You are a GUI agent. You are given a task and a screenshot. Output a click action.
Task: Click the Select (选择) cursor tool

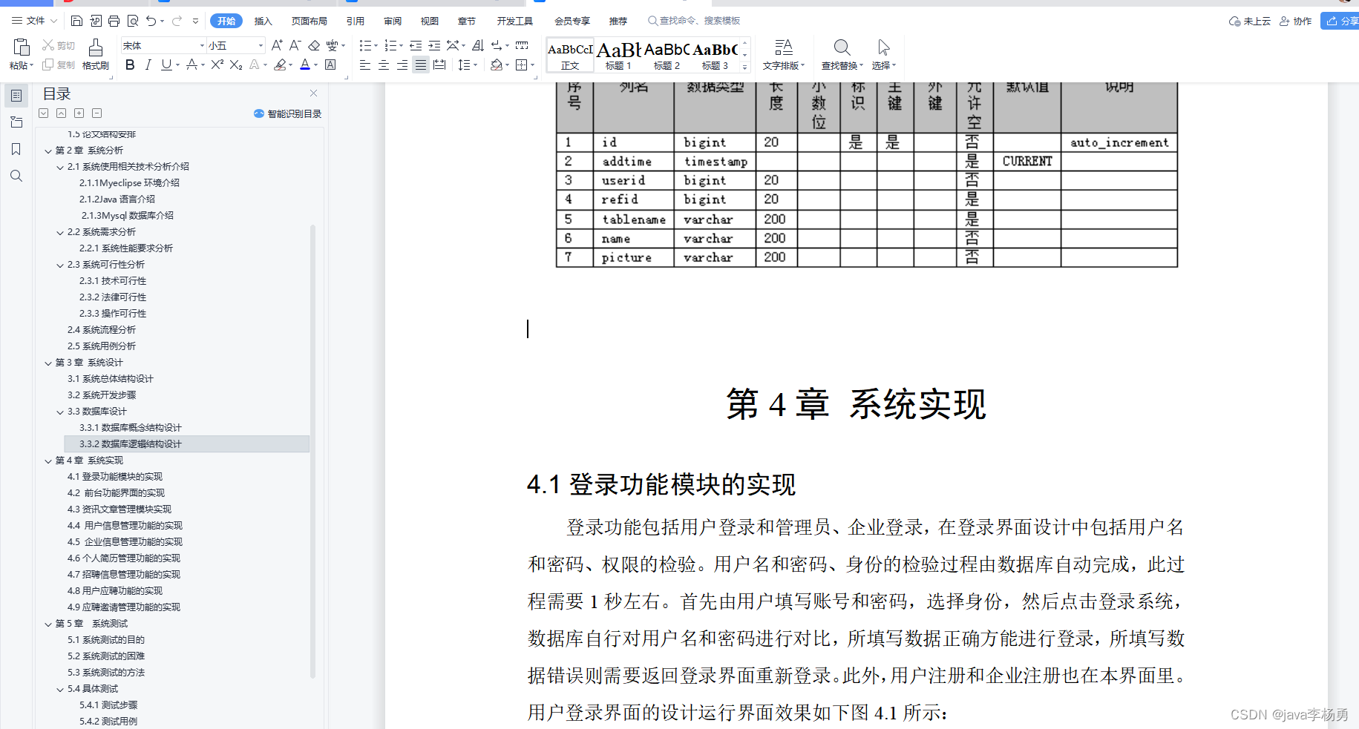coord(883,54)
